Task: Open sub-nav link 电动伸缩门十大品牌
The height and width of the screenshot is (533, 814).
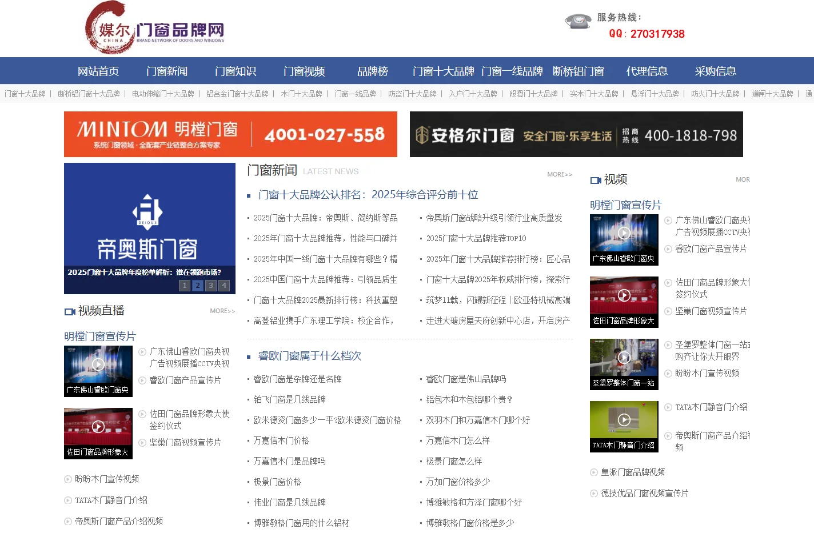Action: tap(163, 94)
